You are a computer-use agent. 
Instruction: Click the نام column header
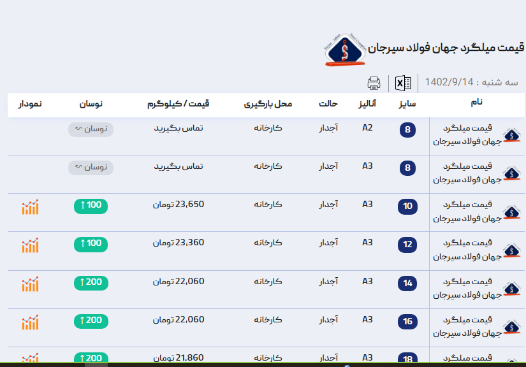[476, 102]
